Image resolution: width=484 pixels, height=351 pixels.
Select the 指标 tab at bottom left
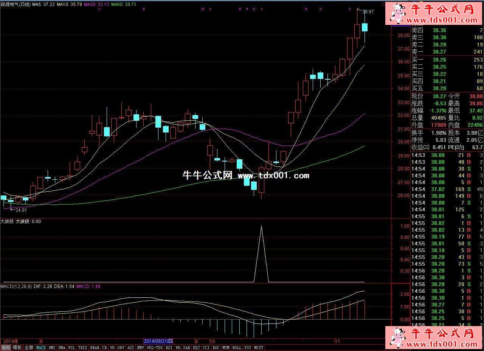click(6, 348)
